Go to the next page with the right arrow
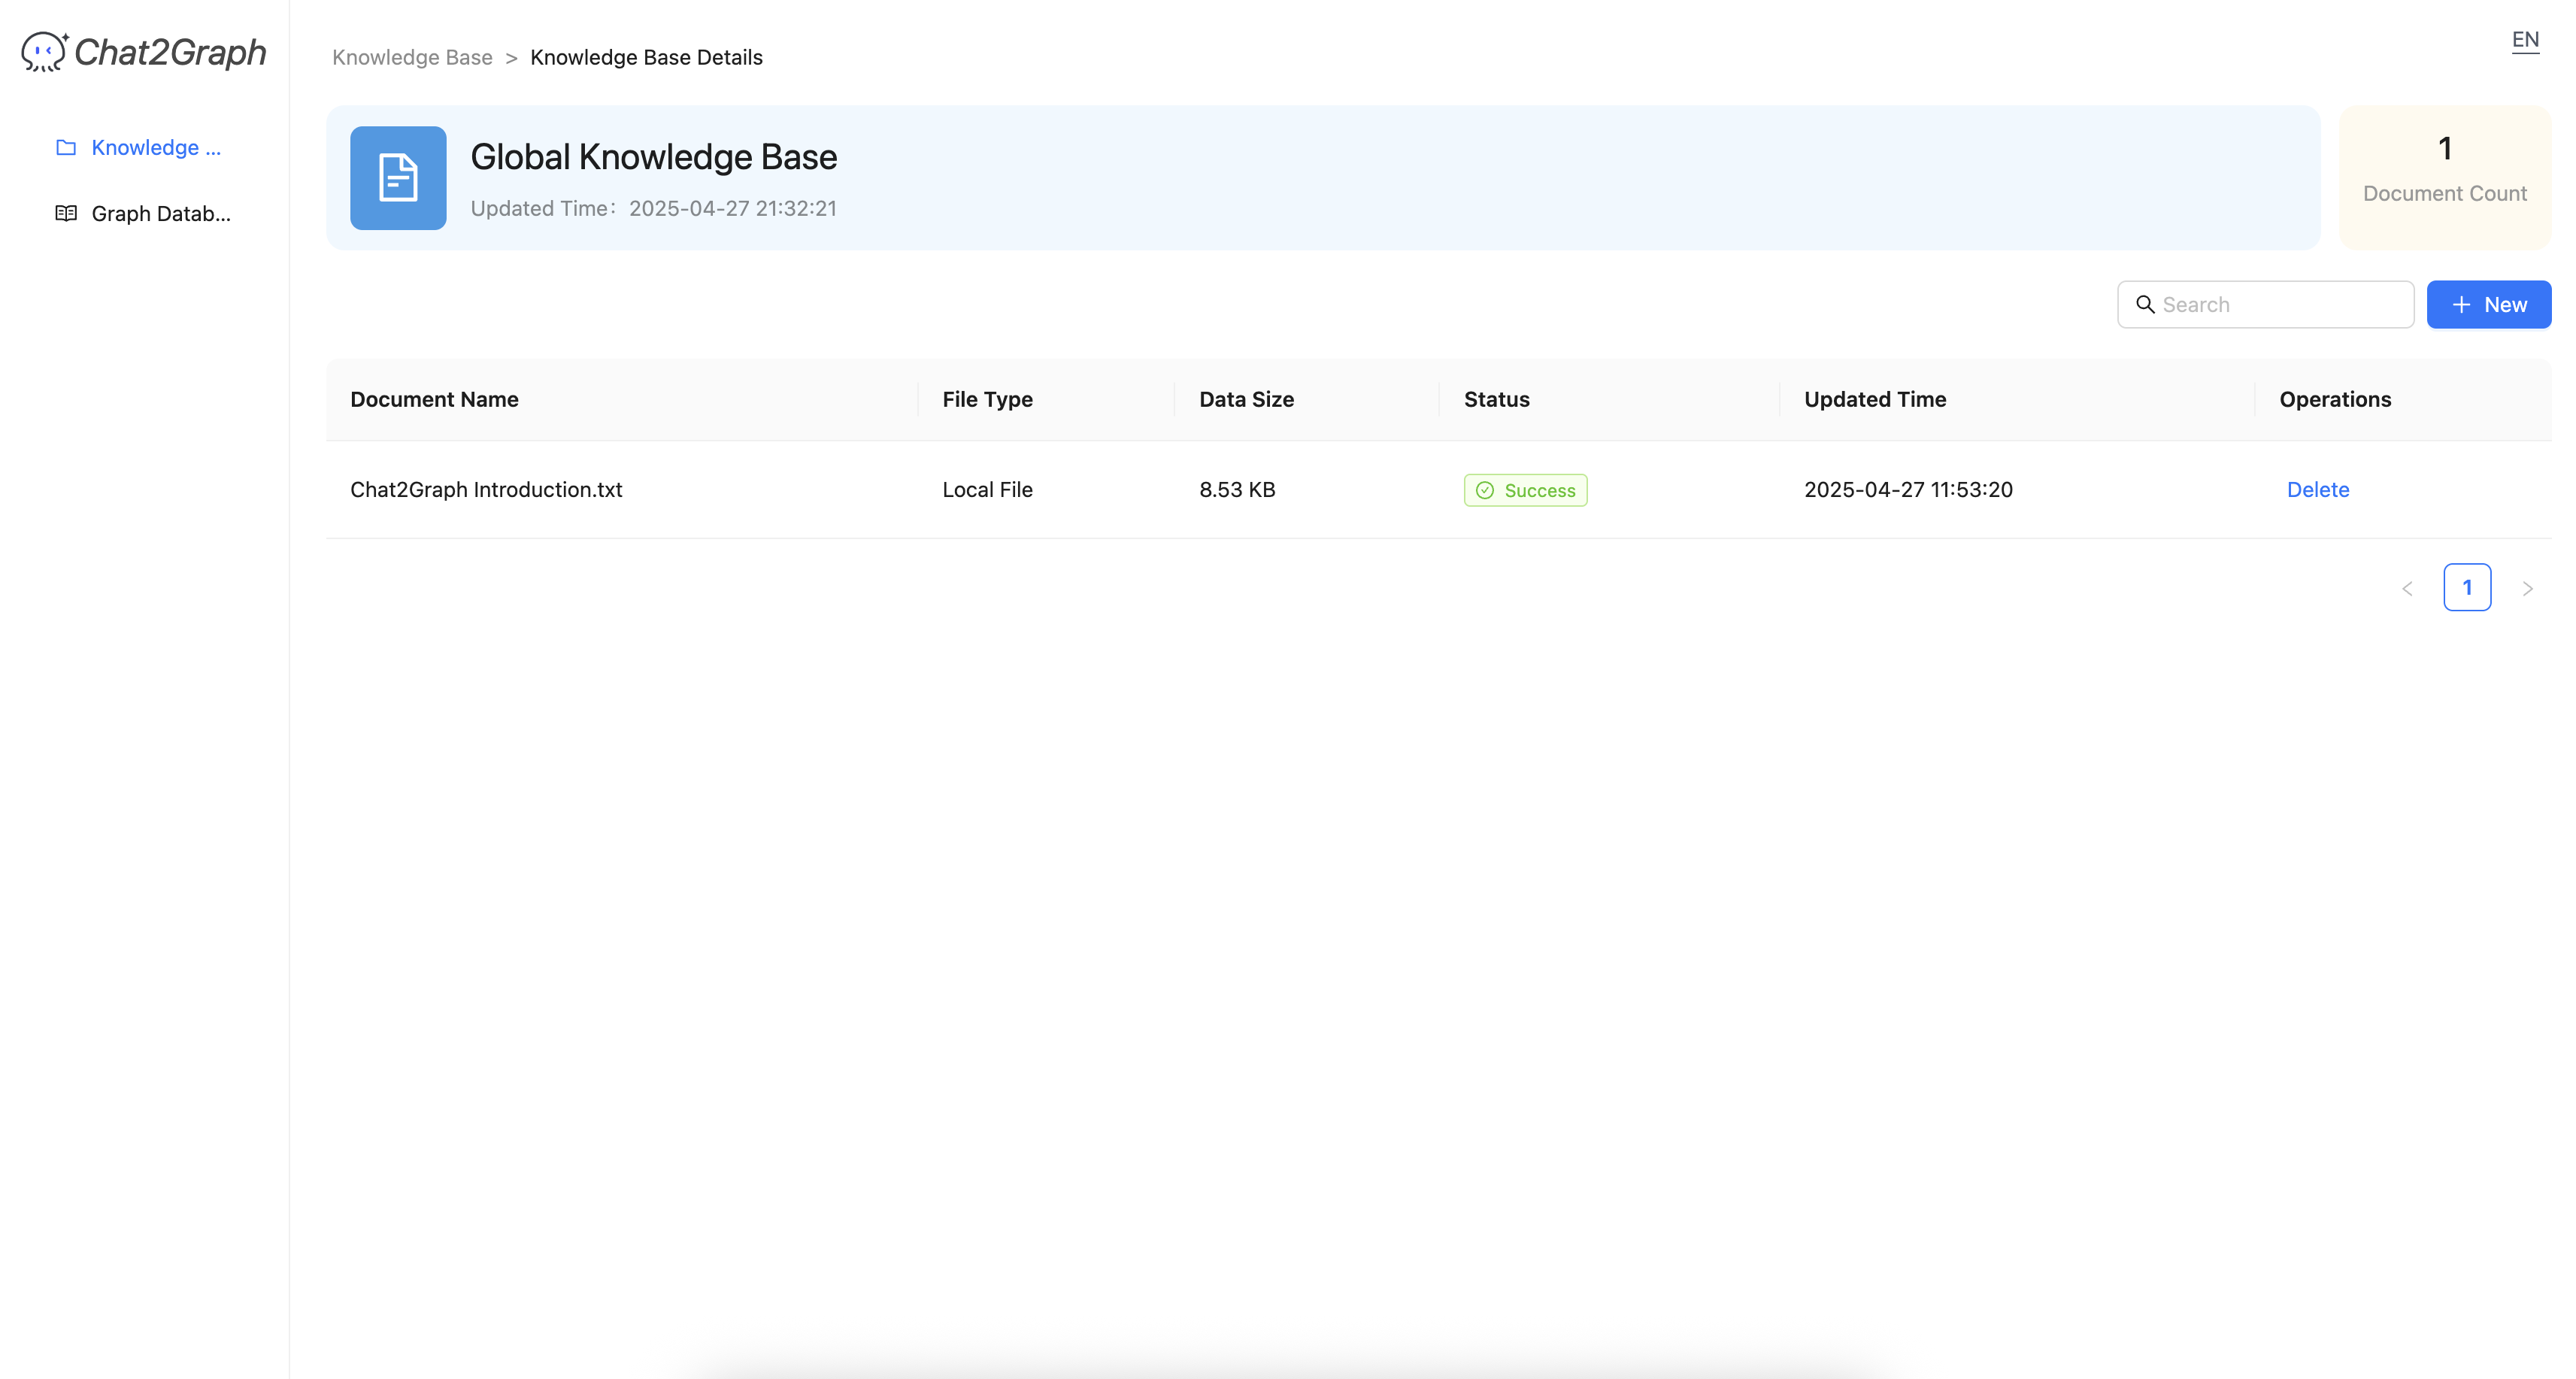Screen dimensions: 2576x1379 click(2527, 588)
